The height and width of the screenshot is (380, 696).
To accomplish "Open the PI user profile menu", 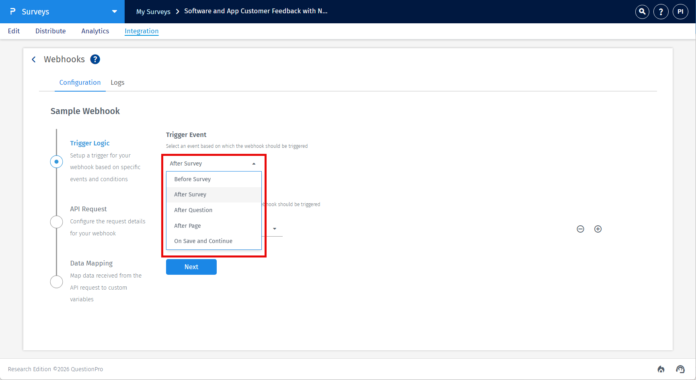I will click(680, 12).
